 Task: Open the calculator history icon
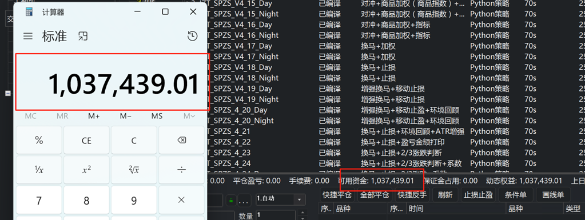tap(192, 36)
